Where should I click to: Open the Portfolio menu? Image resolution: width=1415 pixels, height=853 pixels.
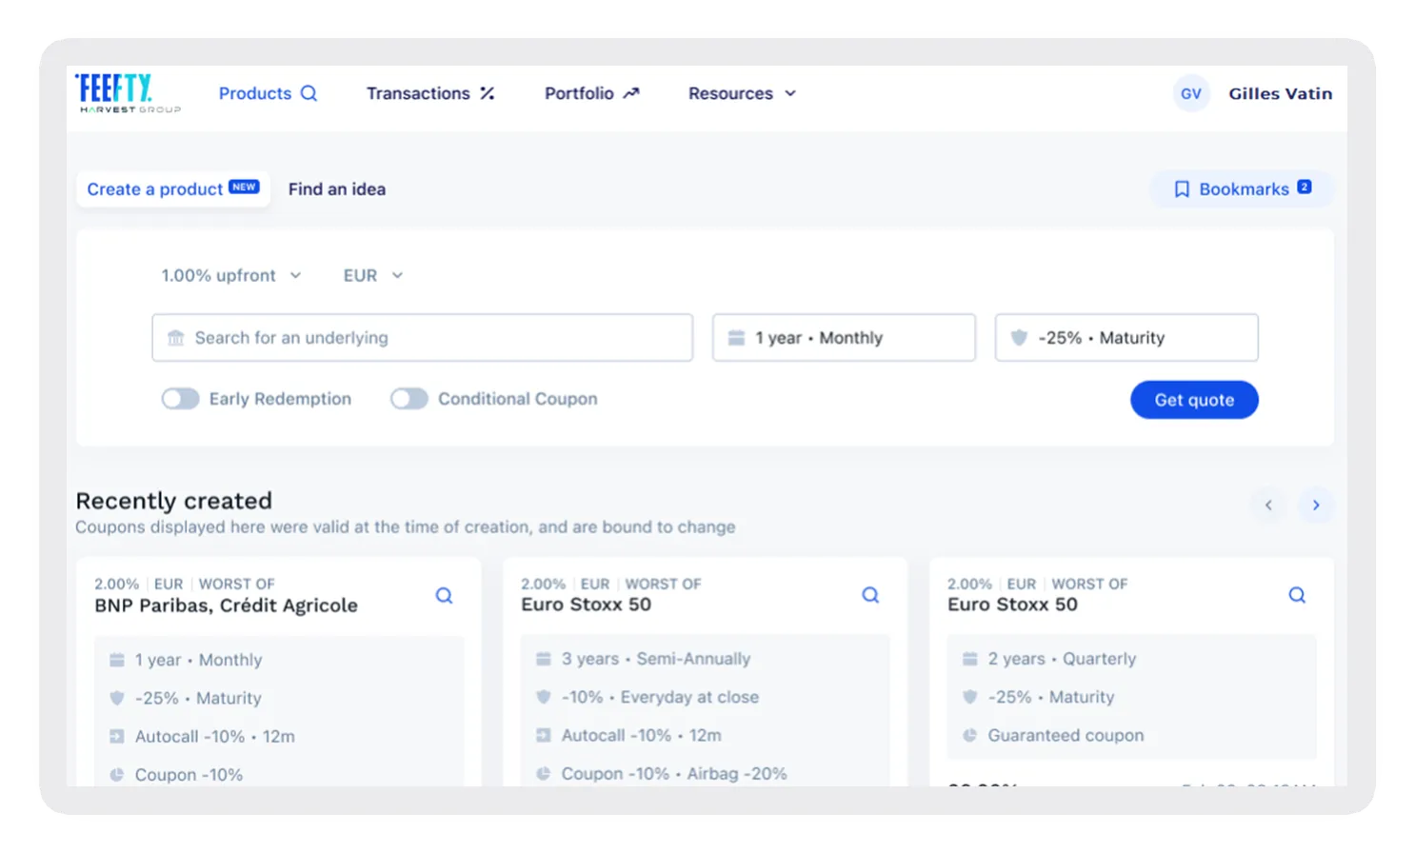(591, 93)
